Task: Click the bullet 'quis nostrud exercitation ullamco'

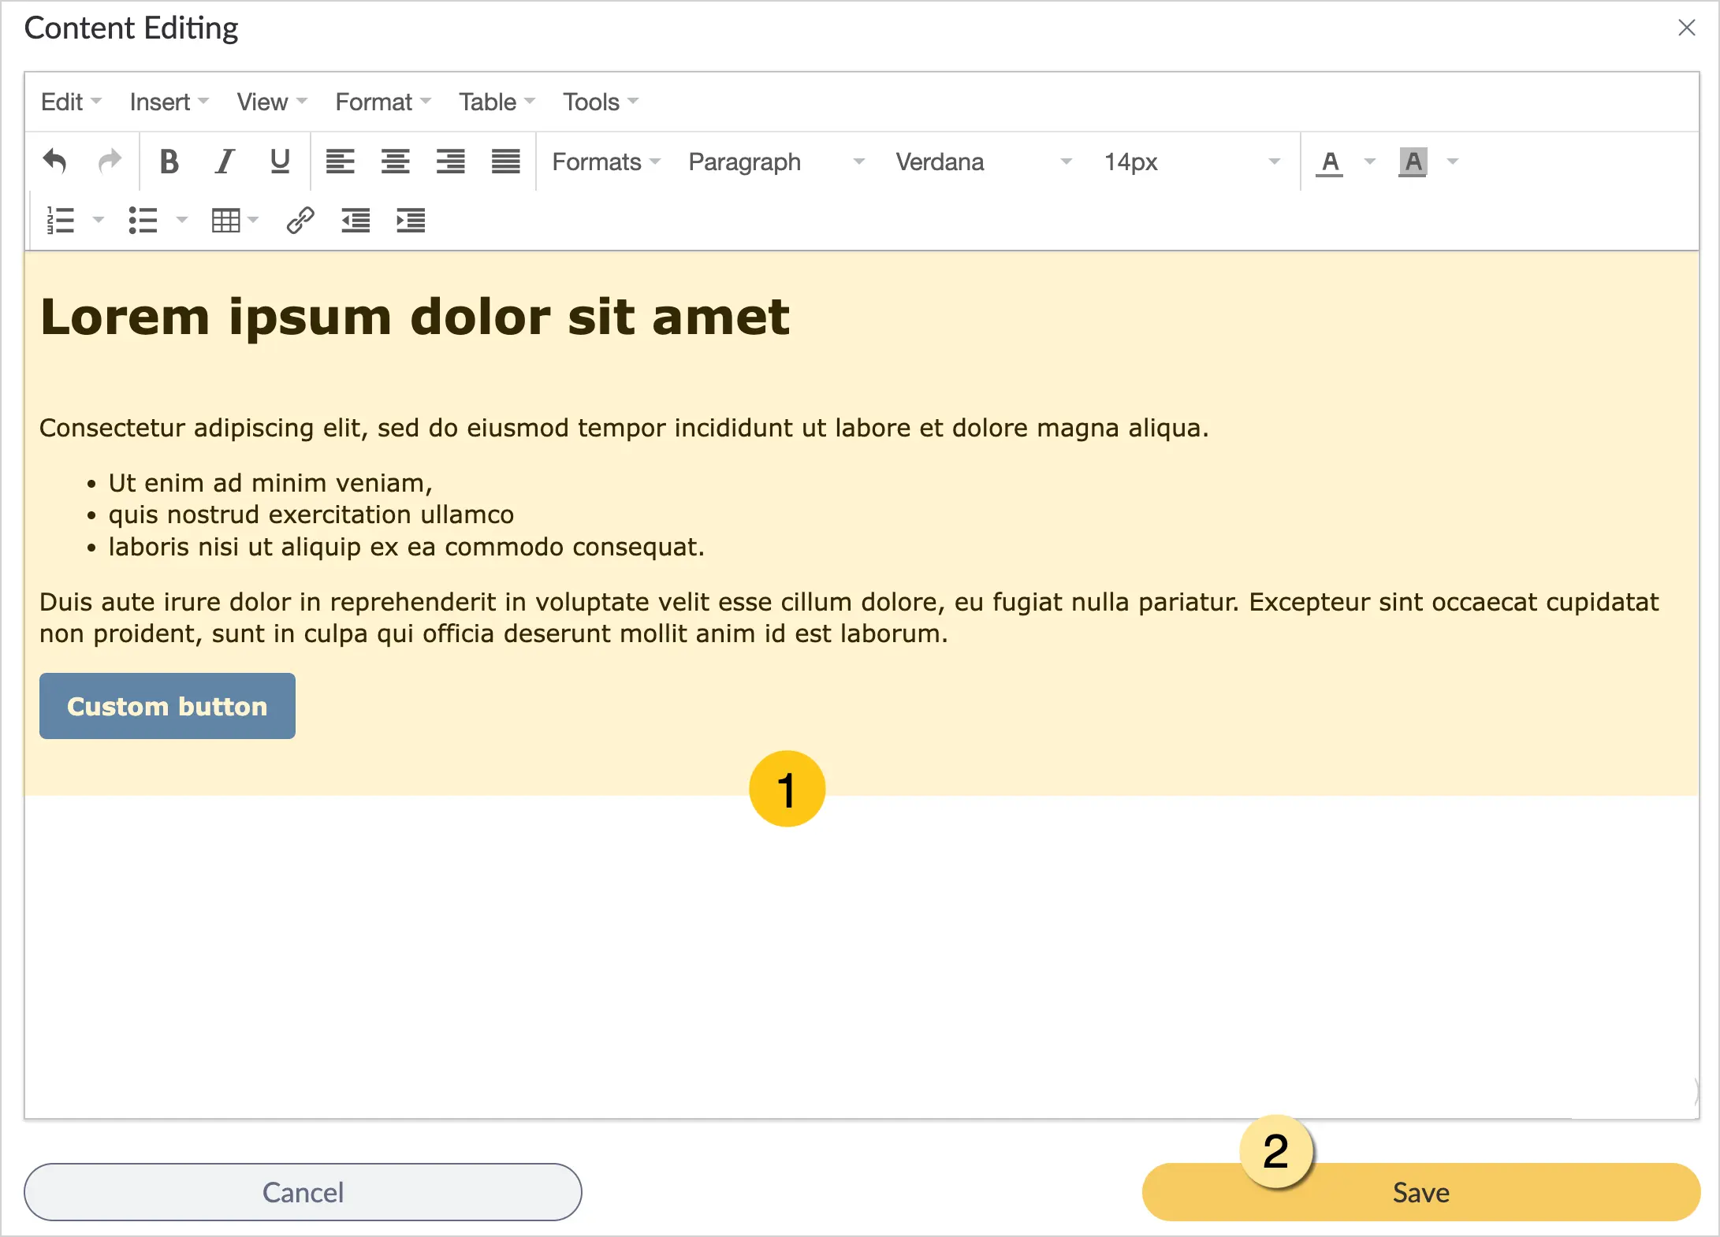Action: [311, 514]
